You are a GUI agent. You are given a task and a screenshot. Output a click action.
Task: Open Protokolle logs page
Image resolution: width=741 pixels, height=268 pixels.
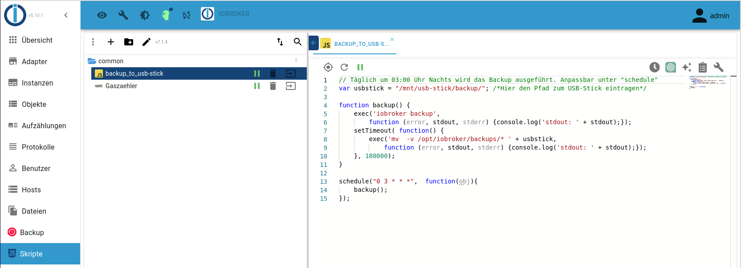tap(40, 147)
